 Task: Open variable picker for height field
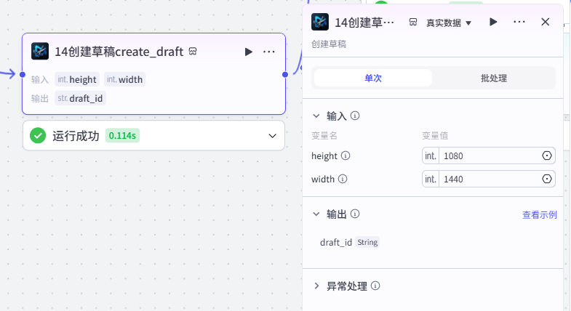[546, 155]
